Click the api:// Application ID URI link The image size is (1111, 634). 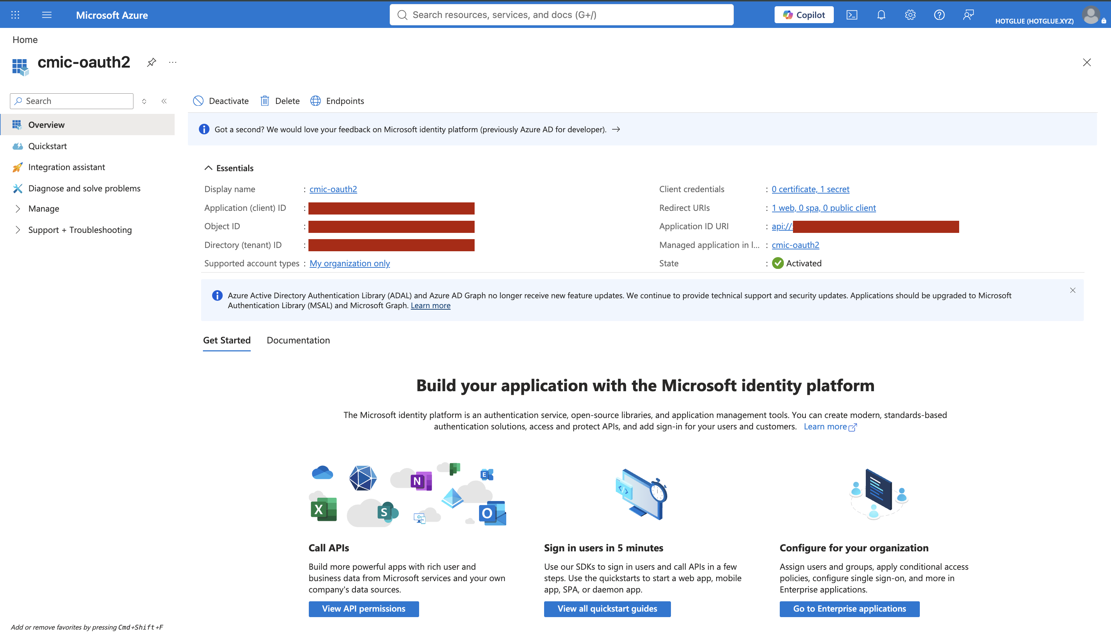pos(782,226)
